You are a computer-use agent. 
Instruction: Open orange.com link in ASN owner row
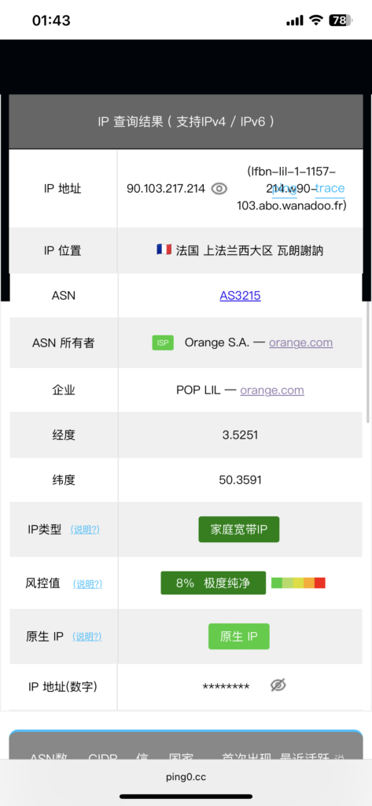tap(300, 342)
